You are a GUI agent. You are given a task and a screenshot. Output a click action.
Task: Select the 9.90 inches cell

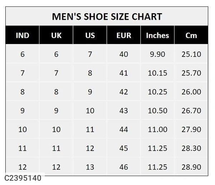pyautogui.click(x=157, y=54)
